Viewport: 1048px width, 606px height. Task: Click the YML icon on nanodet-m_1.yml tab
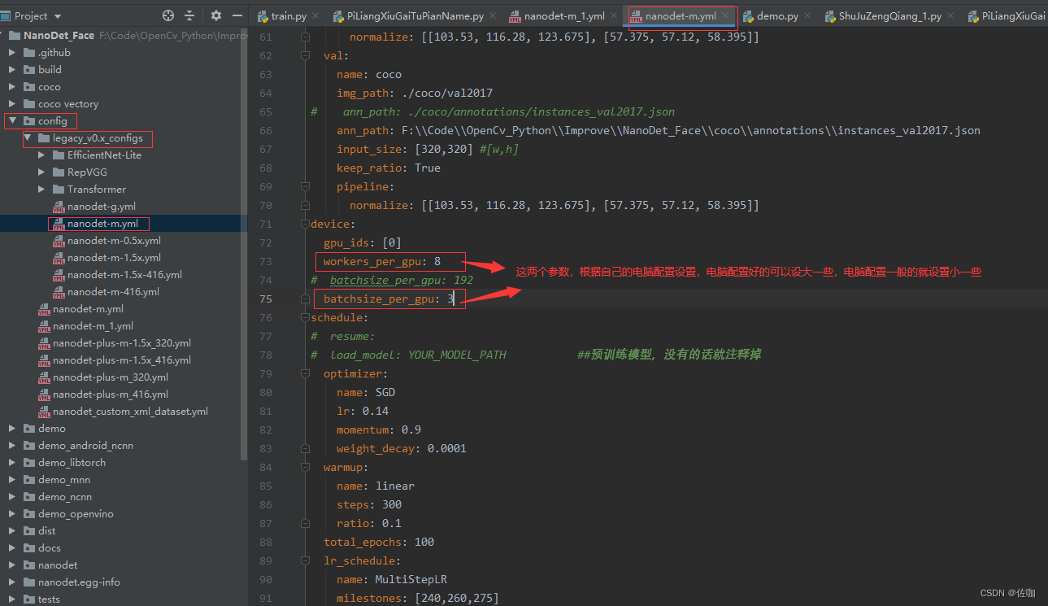(515, 15)
